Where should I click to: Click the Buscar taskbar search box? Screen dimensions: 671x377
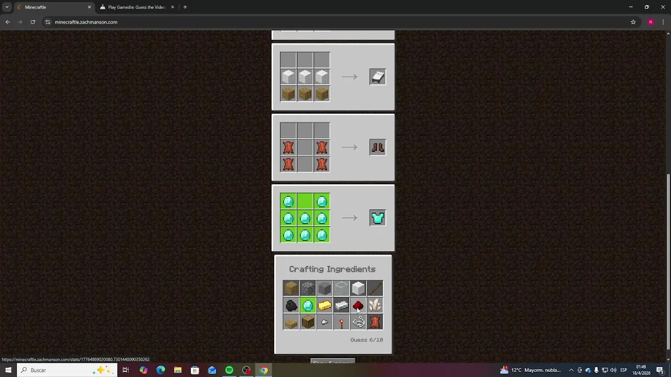coord(67,370)
